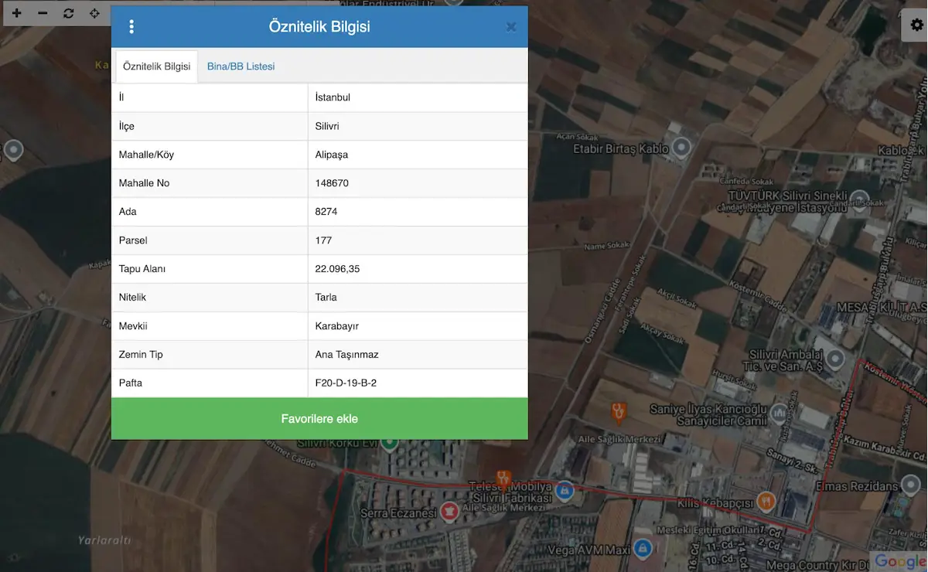Select the İstanbul value cell
Viewport: 928px width, 572px height.
point(418,97)
